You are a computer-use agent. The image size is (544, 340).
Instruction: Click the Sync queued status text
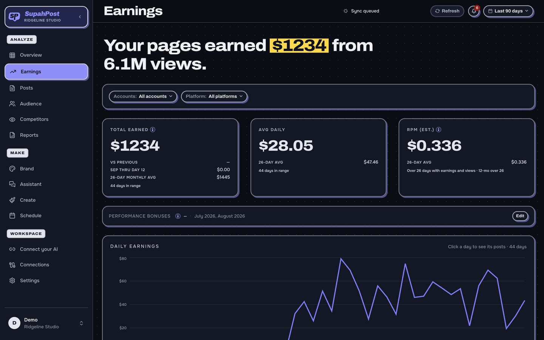point(365,11)
